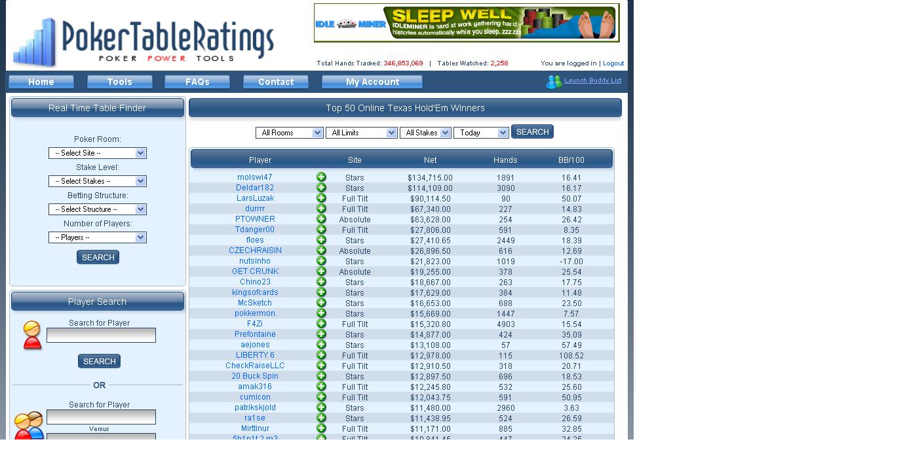
Task: Click the Search for Player input field
Action: 101,335
